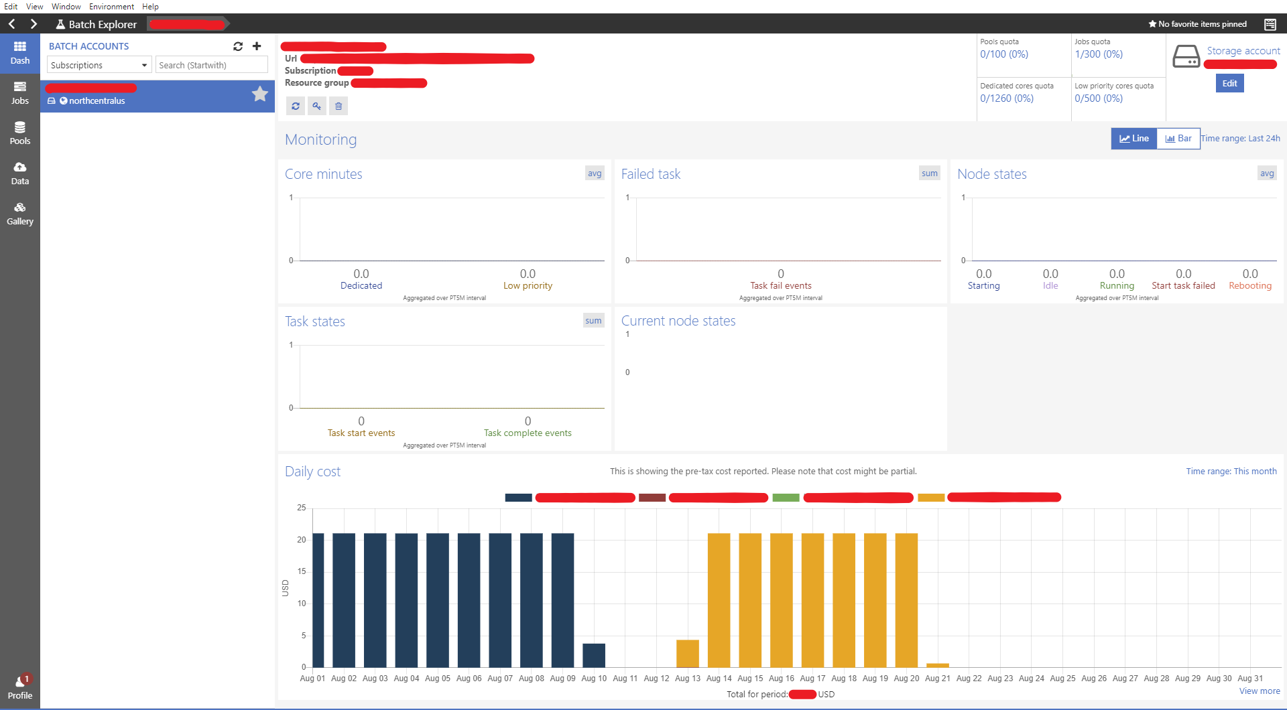Viewport: 1287px width, 710px height.
Task: Toggle avg aggregation on Node states
Action: (1267, 173)
